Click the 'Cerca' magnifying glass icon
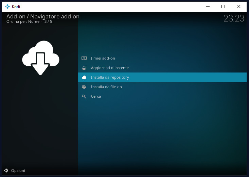 [x=84, y=96]
